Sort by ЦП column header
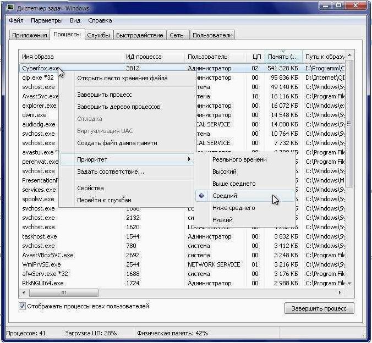 click(x=256, y=57)
